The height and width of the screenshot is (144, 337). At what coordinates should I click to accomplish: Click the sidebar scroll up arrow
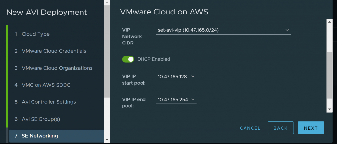[x=107, y=3]
